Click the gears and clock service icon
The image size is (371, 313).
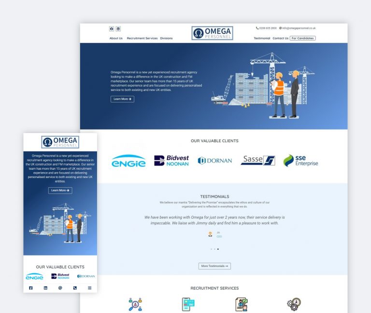tap(294, 304)
